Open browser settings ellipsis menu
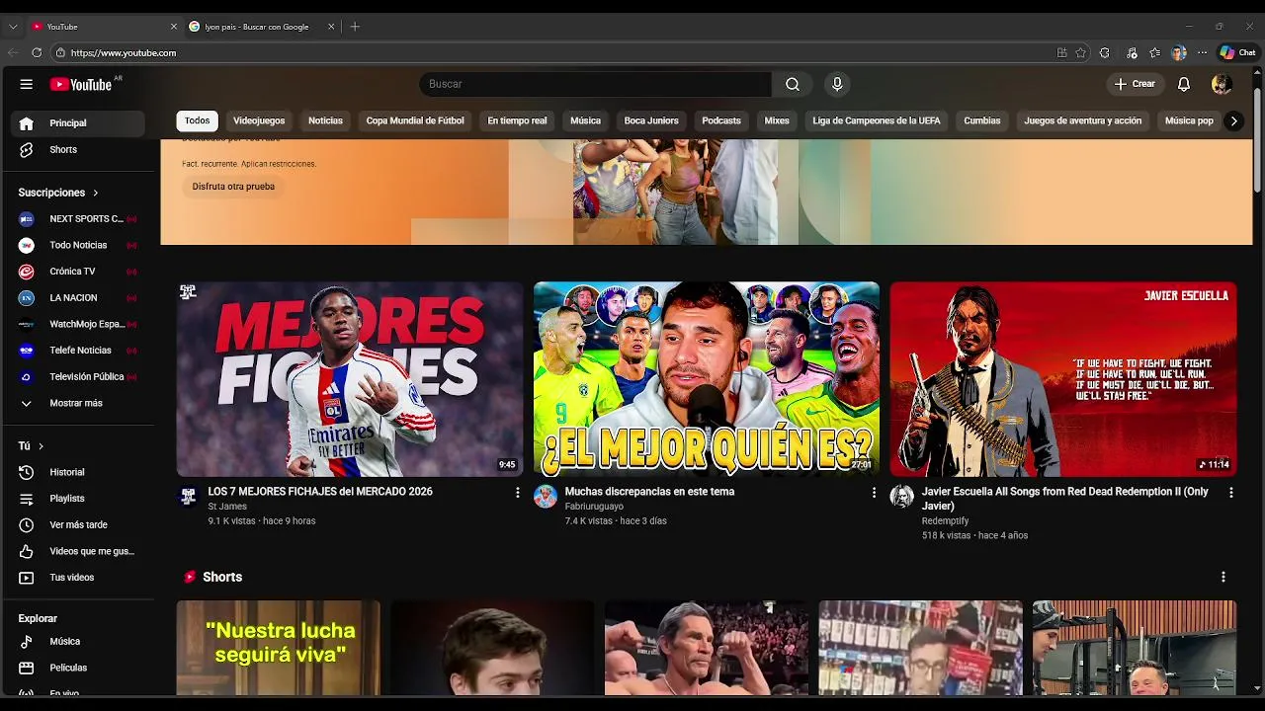The image size is (1265, 711). (x=1203, y=53)
